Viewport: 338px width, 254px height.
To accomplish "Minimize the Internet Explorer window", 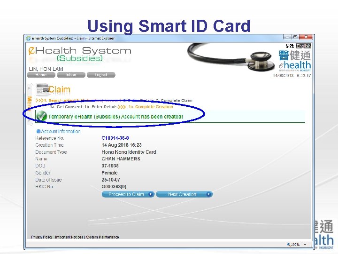I will (287, 37).
